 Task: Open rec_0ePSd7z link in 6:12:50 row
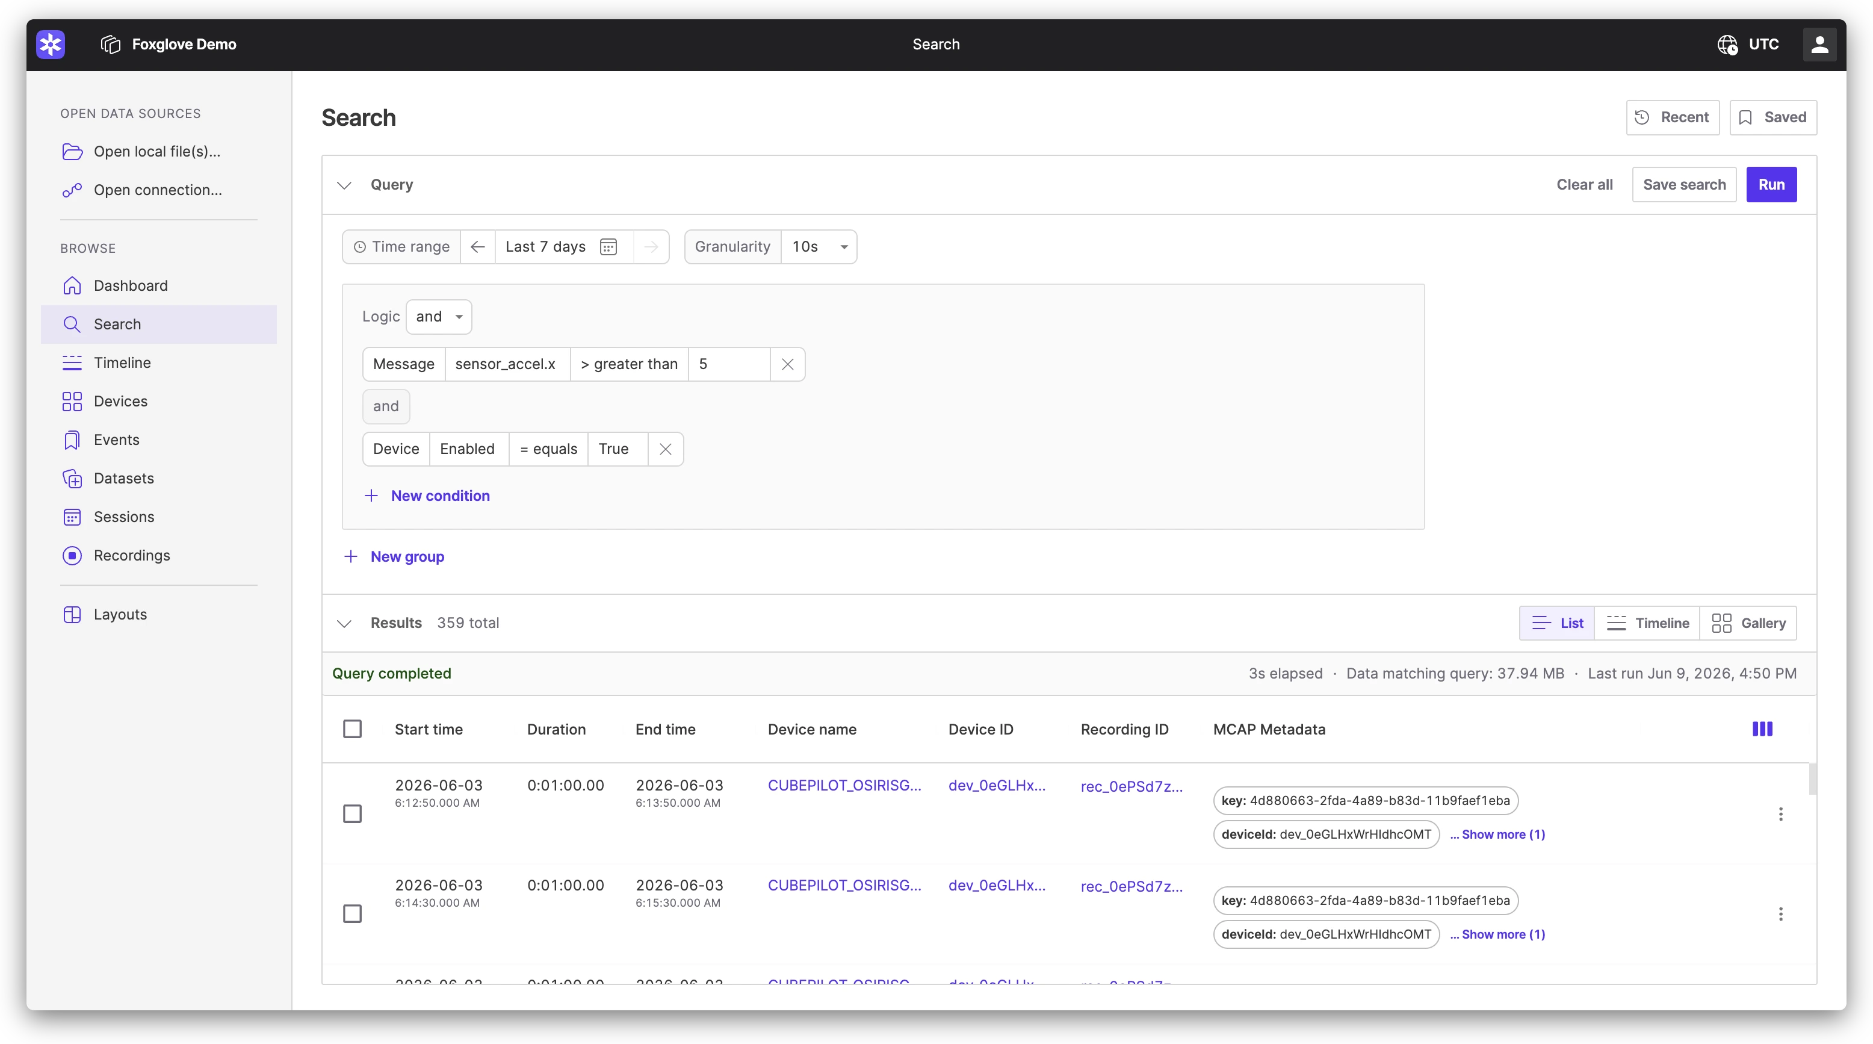[1132, 786]
